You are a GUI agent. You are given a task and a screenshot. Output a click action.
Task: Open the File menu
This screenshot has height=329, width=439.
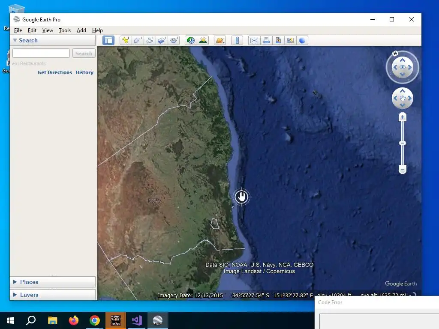click(x=18, y=30)
